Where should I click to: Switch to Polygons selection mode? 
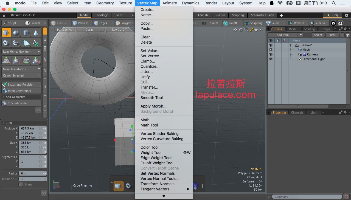coord(124,23)
